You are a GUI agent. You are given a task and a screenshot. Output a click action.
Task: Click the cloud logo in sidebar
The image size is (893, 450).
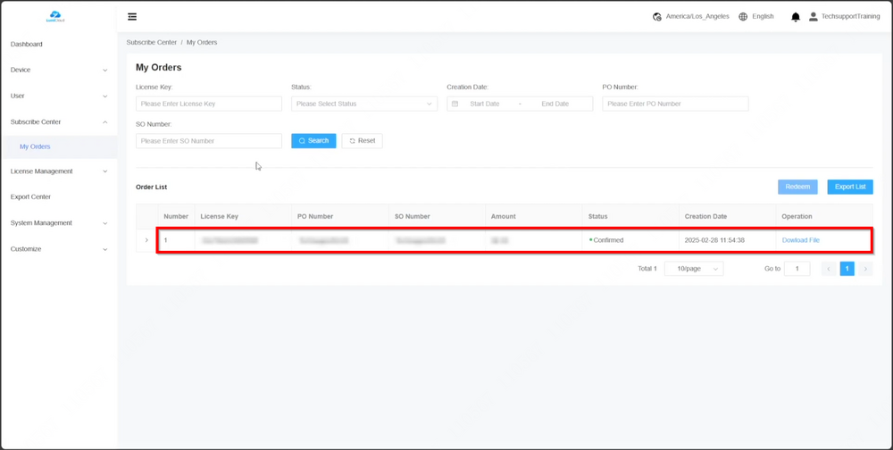pos(55,16)
